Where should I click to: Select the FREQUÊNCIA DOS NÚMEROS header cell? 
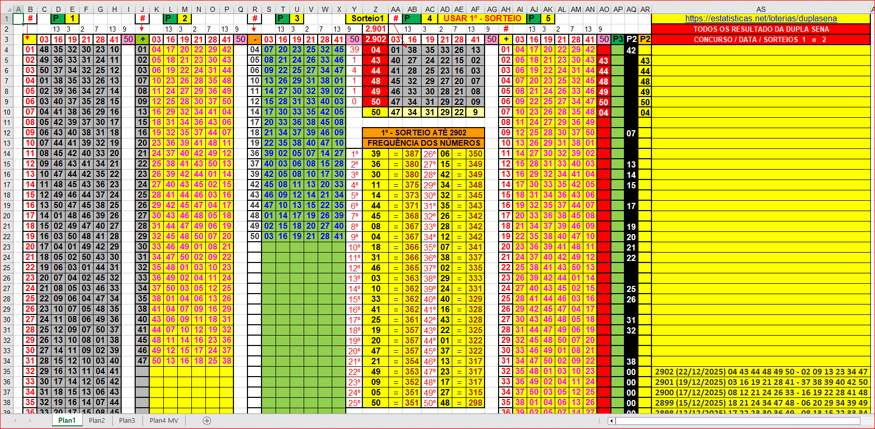tap(424, 143)
